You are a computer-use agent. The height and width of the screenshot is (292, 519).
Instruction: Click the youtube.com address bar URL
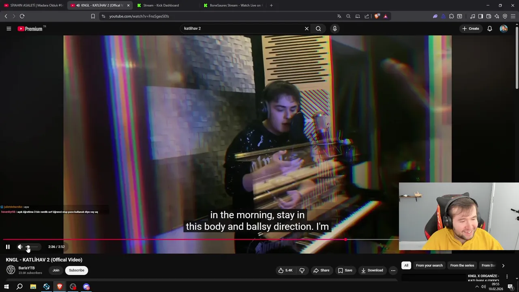pyautogui.click(x=139, y=16)
